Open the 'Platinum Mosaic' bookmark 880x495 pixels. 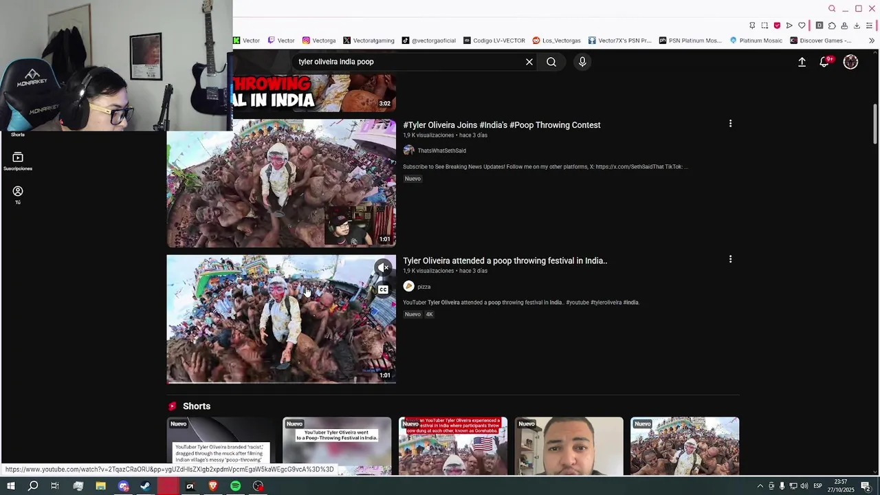756,41
